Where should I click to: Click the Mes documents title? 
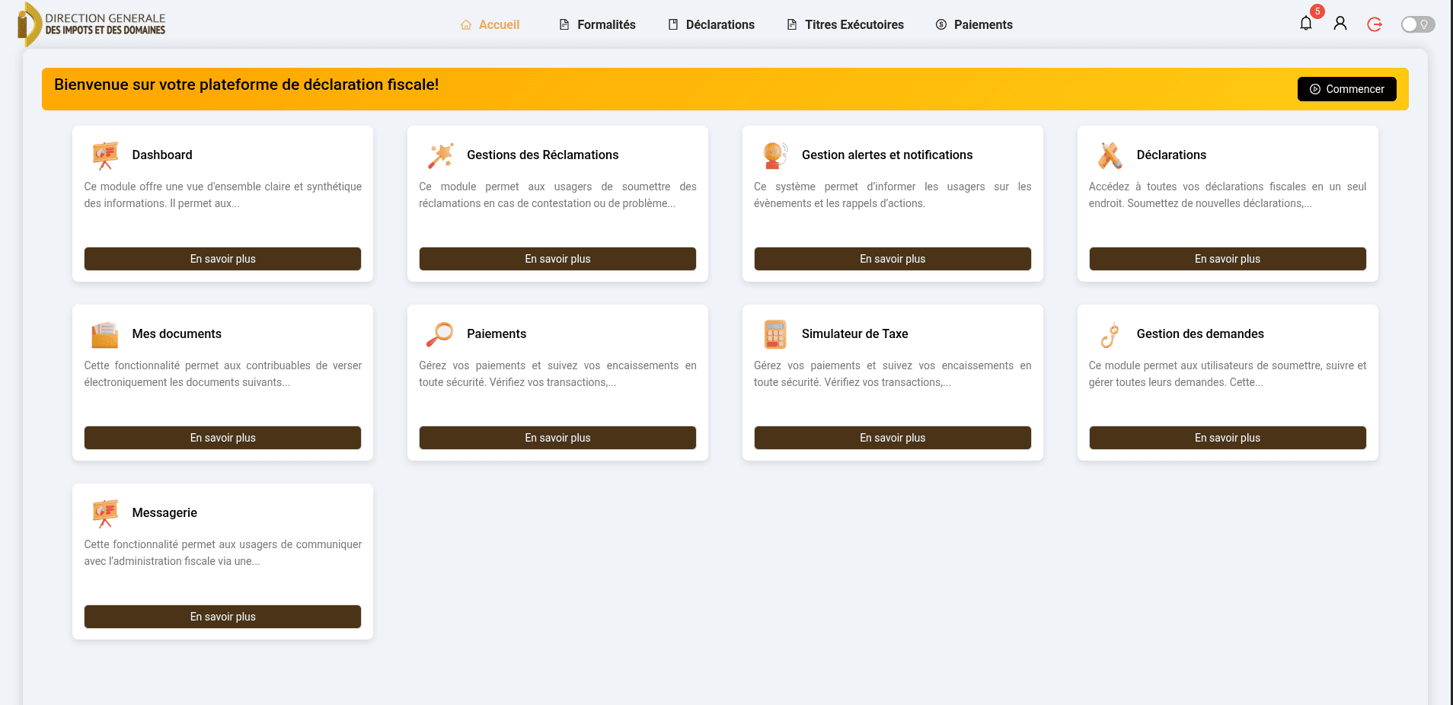177,333
